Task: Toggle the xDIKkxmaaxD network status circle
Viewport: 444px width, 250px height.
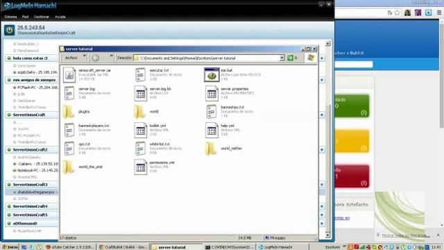Action: (9, 224)
